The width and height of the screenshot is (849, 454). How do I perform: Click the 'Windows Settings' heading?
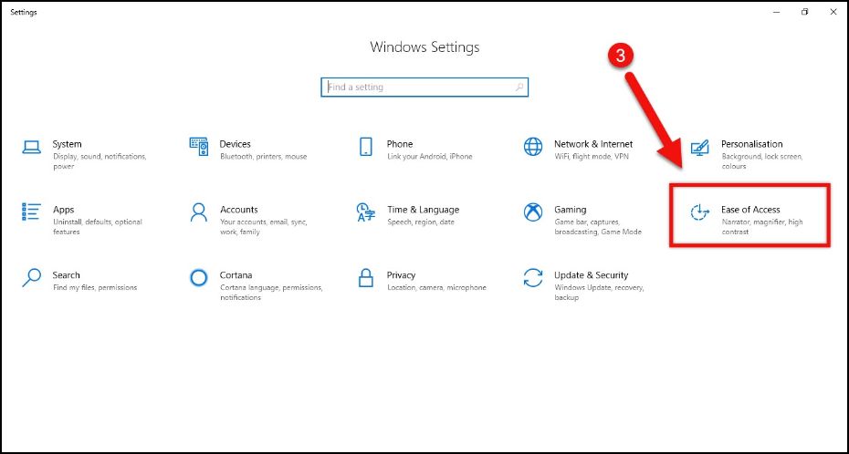click(424, 47)
